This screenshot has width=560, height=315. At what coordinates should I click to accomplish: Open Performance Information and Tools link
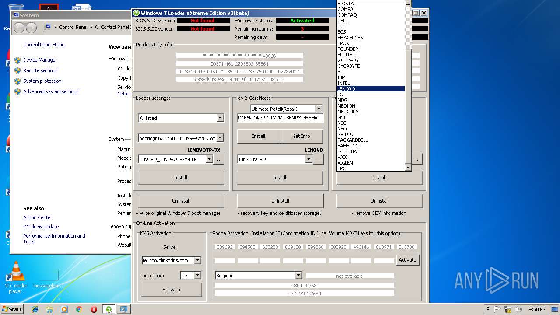54,238
